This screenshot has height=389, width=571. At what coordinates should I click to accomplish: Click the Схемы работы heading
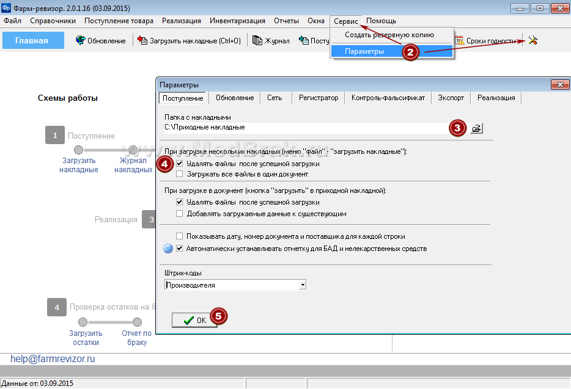pos(68,98)
